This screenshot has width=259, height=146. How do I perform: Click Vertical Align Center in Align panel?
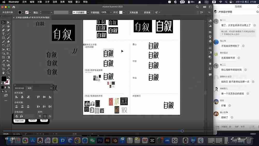pos(44,97)
